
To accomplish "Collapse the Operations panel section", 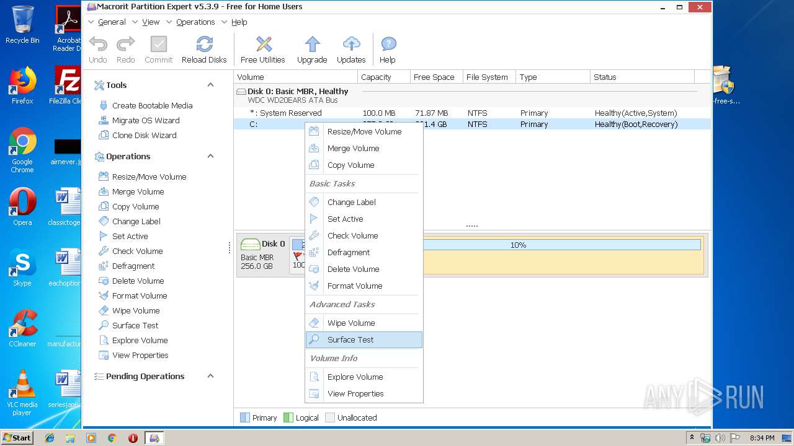I will click(x=210, y=156).
